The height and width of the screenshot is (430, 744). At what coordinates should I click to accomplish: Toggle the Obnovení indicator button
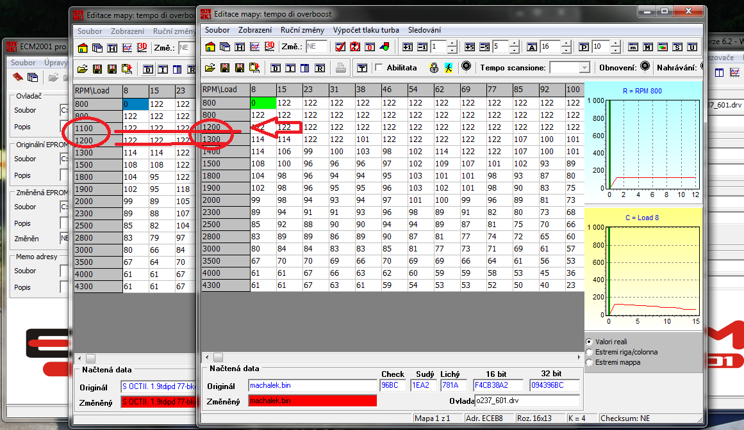pyautogui.click(x=645, y=67)
